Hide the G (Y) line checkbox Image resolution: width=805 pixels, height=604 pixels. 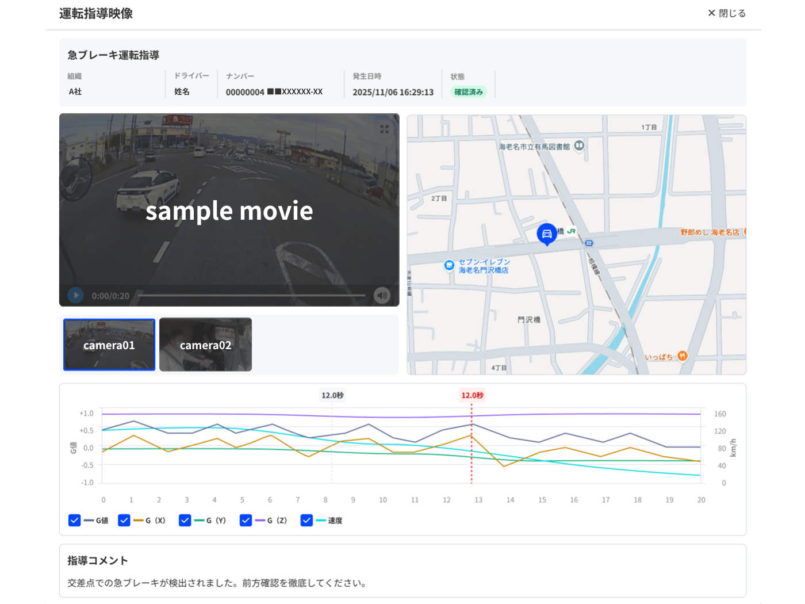click(185, 520)
